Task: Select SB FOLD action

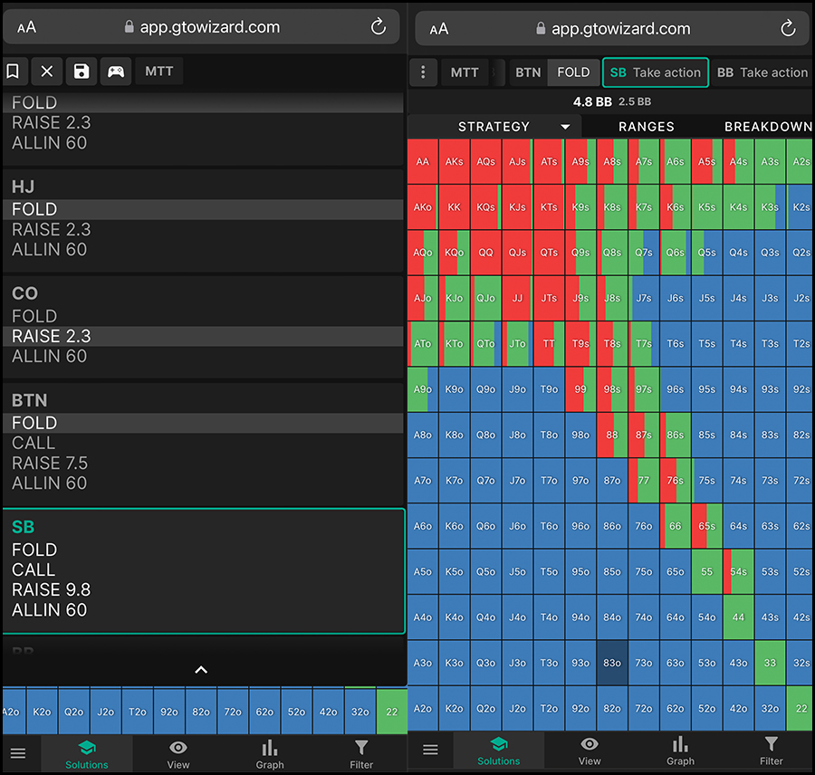Action: 203,550
